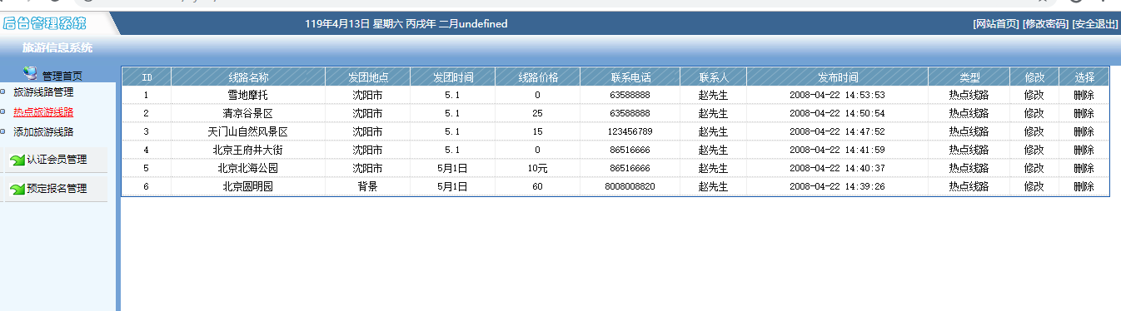Screen dimensions: 1121x311
Task: Click 修改 for 清凉谷景区 row
Action: tap(1034, 113)
